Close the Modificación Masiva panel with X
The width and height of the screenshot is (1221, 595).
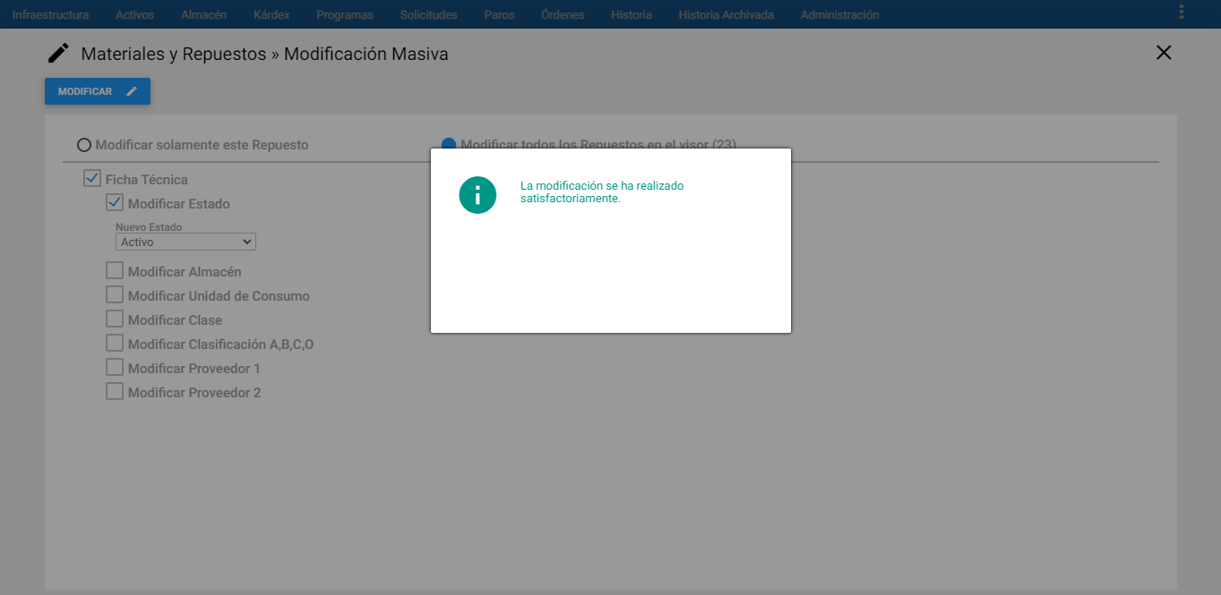pos(1164,53)
